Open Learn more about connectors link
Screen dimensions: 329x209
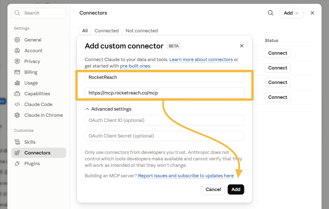tap(201, 59)
